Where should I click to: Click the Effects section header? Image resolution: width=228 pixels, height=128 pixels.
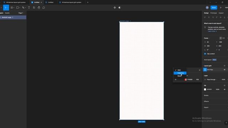(x=206, y=101)
